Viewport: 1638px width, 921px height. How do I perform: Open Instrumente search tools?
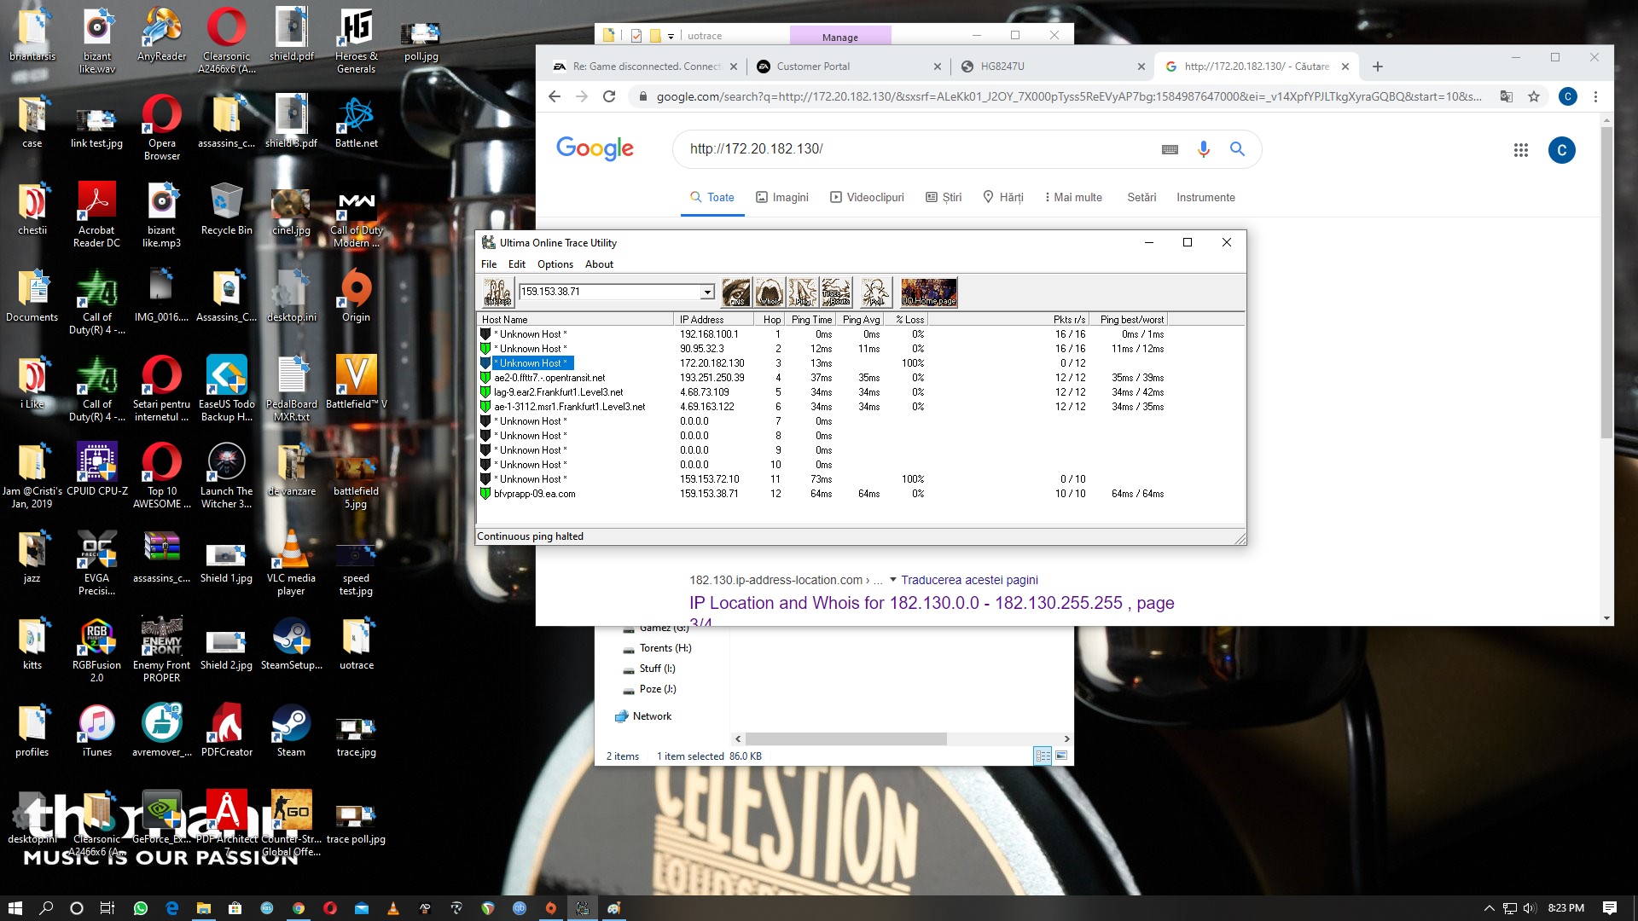(1205, 197)
